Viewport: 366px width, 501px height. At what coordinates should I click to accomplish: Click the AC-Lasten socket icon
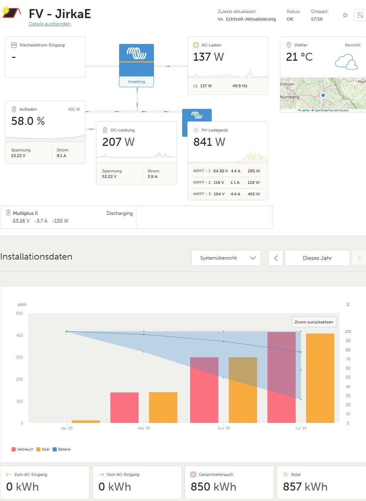point(196,45)
